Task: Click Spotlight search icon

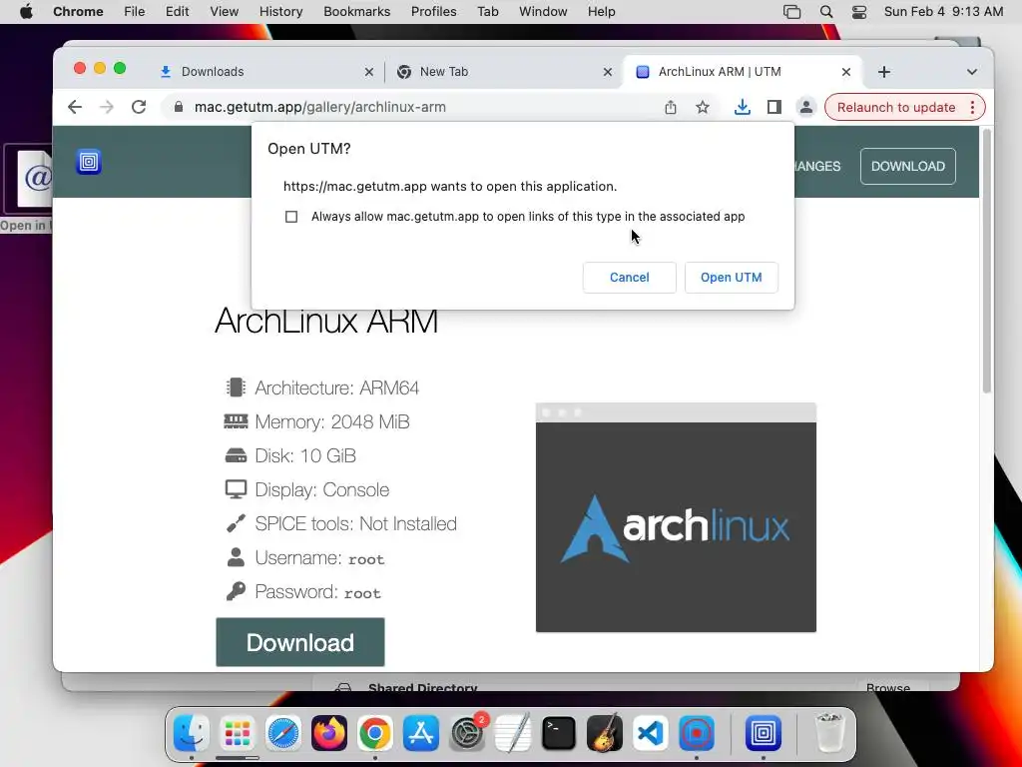Action: click(x=825, y=12)
